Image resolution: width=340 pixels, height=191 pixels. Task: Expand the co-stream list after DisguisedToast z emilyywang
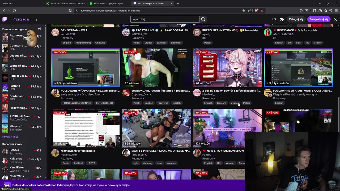[316, 95]
